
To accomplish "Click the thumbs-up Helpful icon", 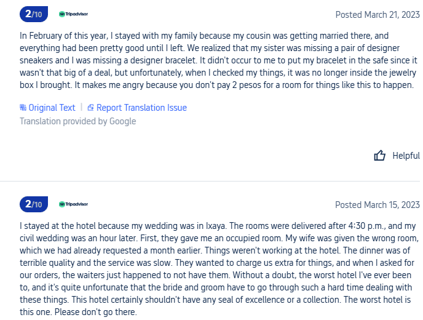I will point(380,156).
